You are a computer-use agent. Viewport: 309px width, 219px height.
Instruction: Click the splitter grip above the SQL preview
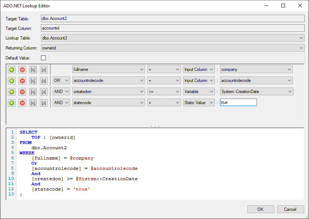[155, 126]
